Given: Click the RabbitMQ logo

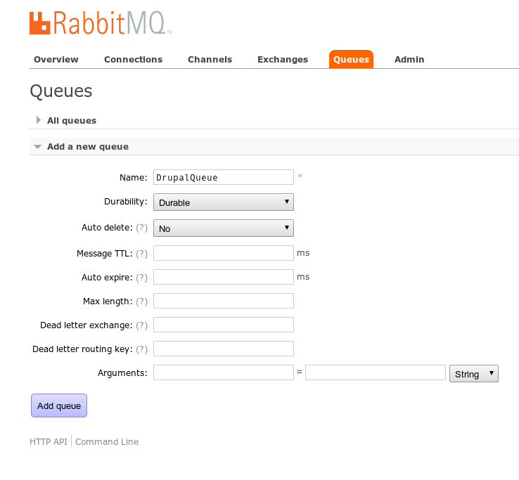Looking at the screenshot, I should click(101, 22).
